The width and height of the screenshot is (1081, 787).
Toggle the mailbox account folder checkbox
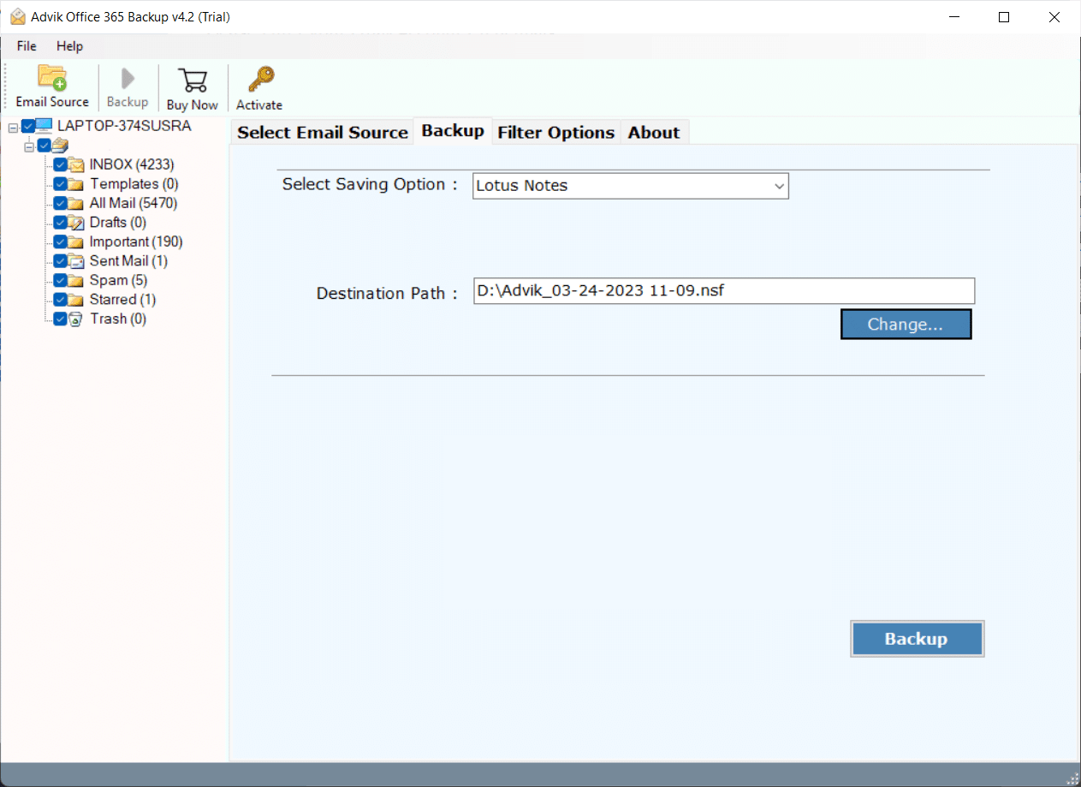click(x=44, y=146)
